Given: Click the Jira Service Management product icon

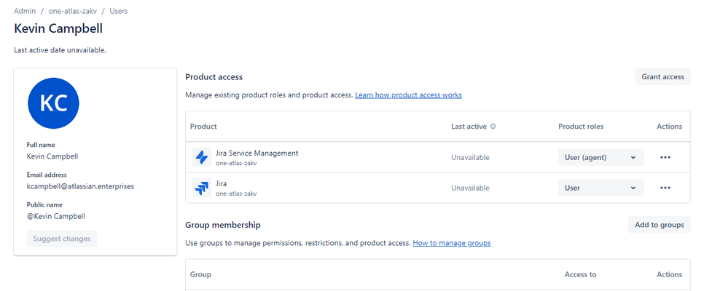Looking at the screenshot, I should click(201, 157).
